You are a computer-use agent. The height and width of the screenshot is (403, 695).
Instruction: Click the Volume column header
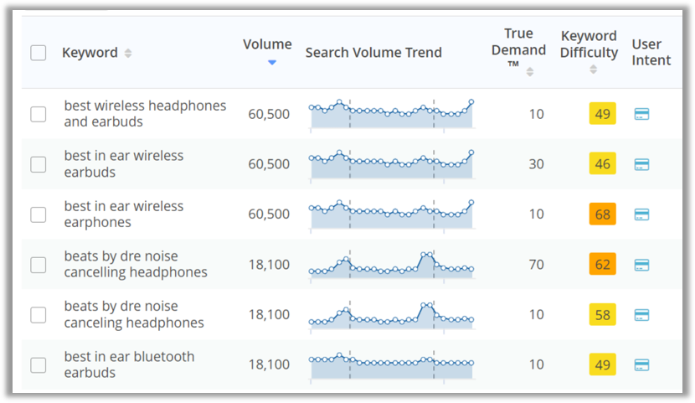(267, 44)
